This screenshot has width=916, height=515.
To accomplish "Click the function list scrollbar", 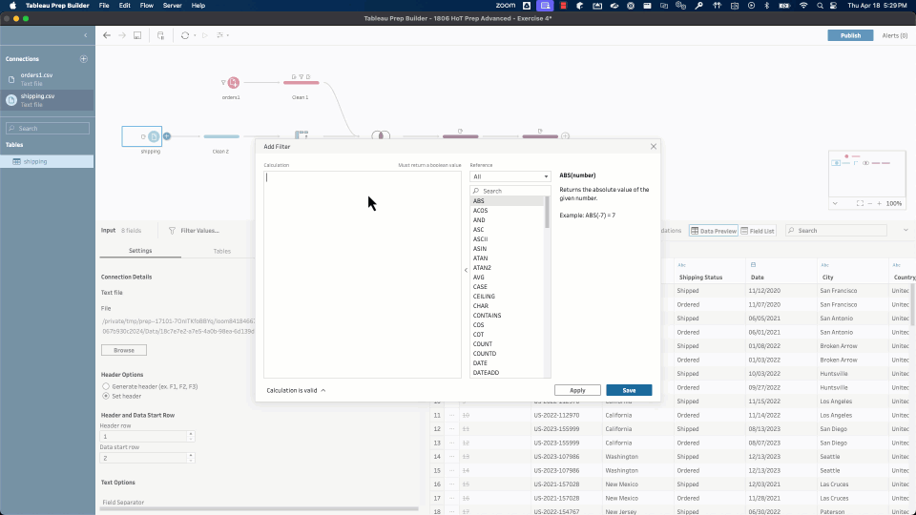I will [x=548, y=213].
